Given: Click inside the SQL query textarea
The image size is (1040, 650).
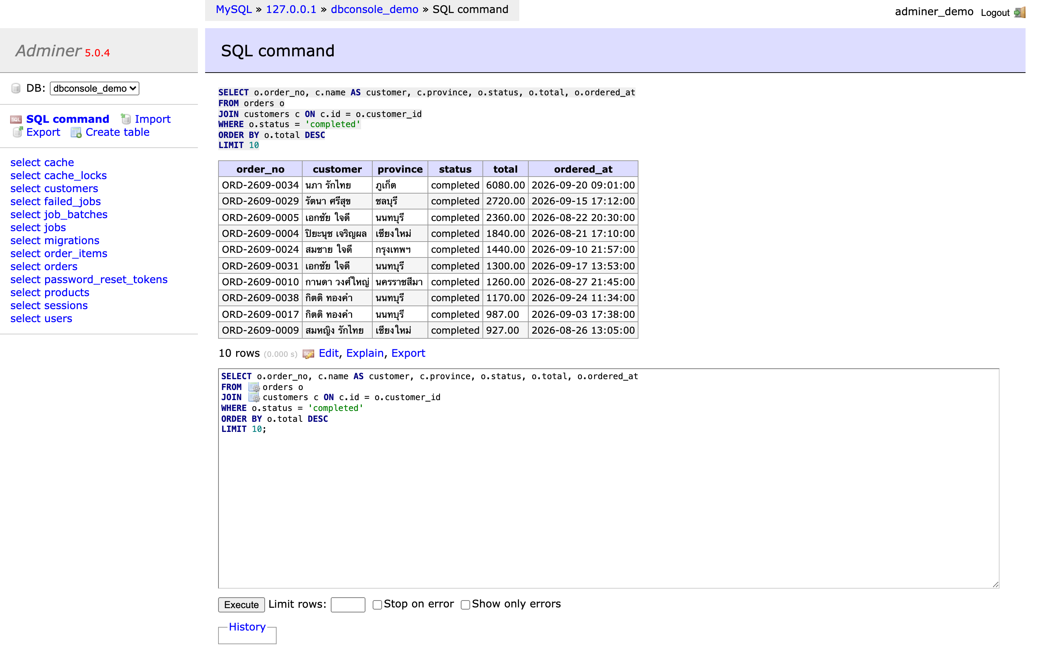Looking at the screenshot, I should tap(608, 478).
